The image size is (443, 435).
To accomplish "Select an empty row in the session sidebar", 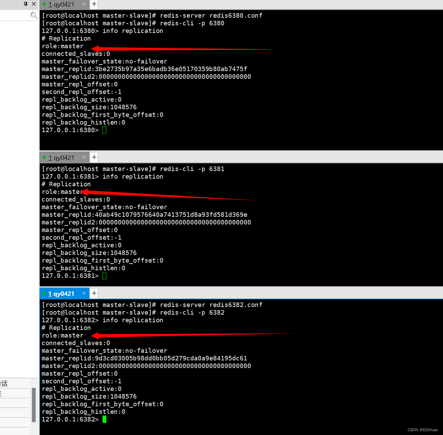I will pos(14,402).
